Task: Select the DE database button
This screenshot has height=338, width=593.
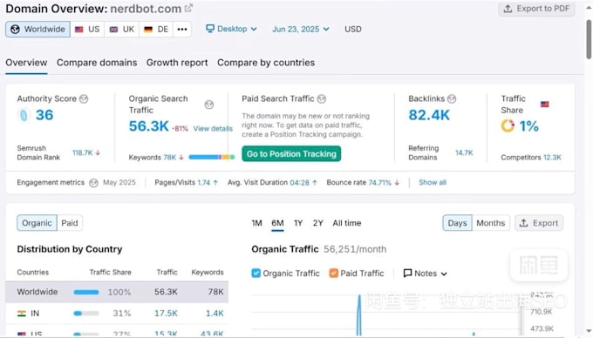Action: pos(156,29)
